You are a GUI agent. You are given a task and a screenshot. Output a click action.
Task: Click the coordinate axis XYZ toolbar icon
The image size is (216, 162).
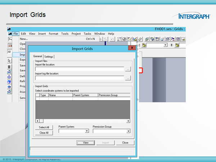119,39
